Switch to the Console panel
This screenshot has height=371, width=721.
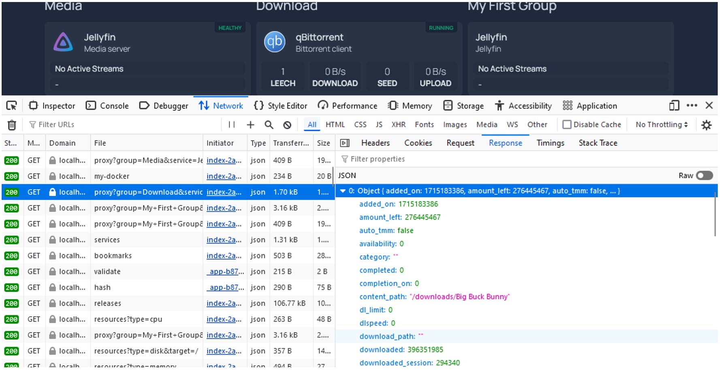click(114, 105)
